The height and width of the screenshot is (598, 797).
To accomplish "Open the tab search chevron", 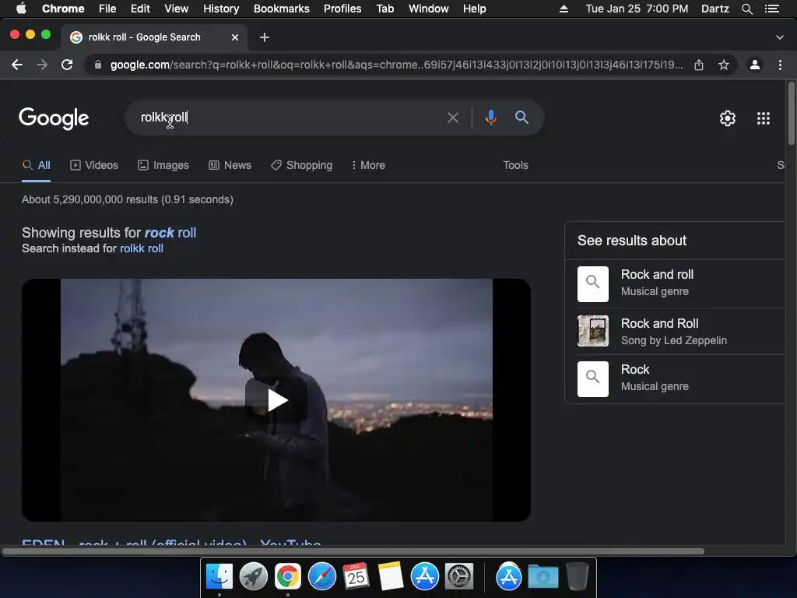I will coord(780,37).
